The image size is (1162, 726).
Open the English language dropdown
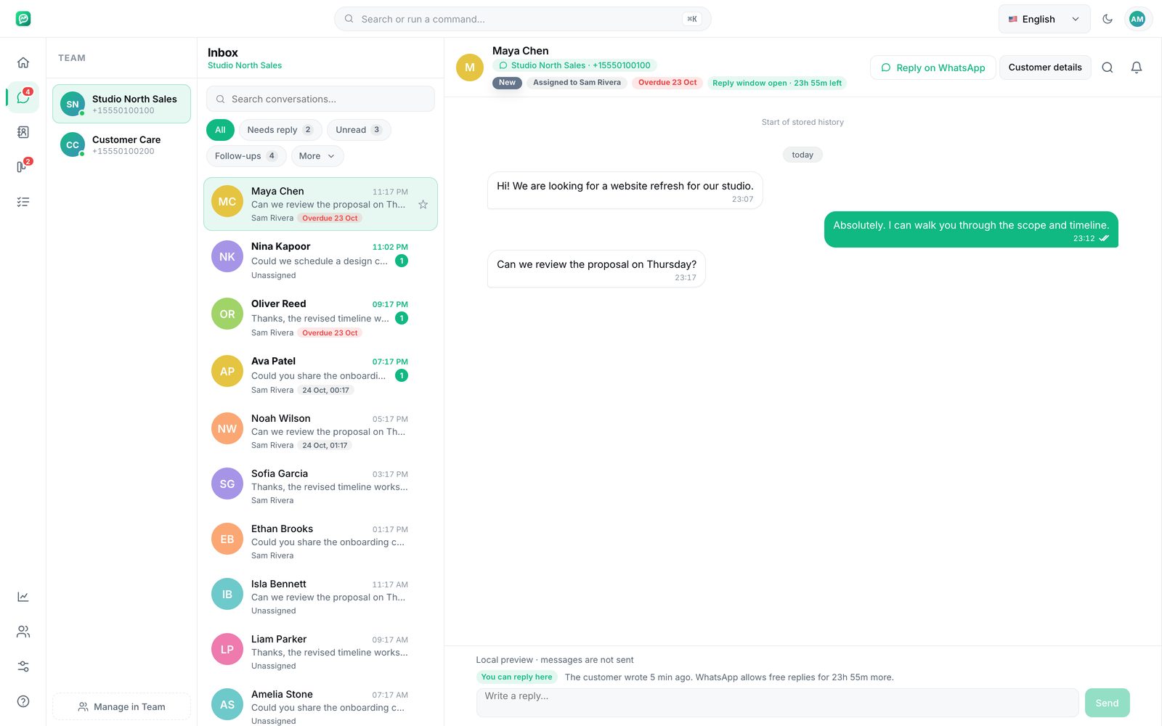[x=1044, y=19]
